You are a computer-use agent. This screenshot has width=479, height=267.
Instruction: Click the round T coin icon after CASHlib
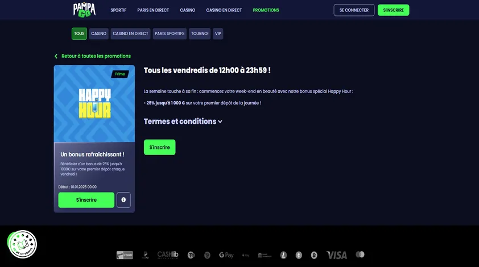point(191,255)
